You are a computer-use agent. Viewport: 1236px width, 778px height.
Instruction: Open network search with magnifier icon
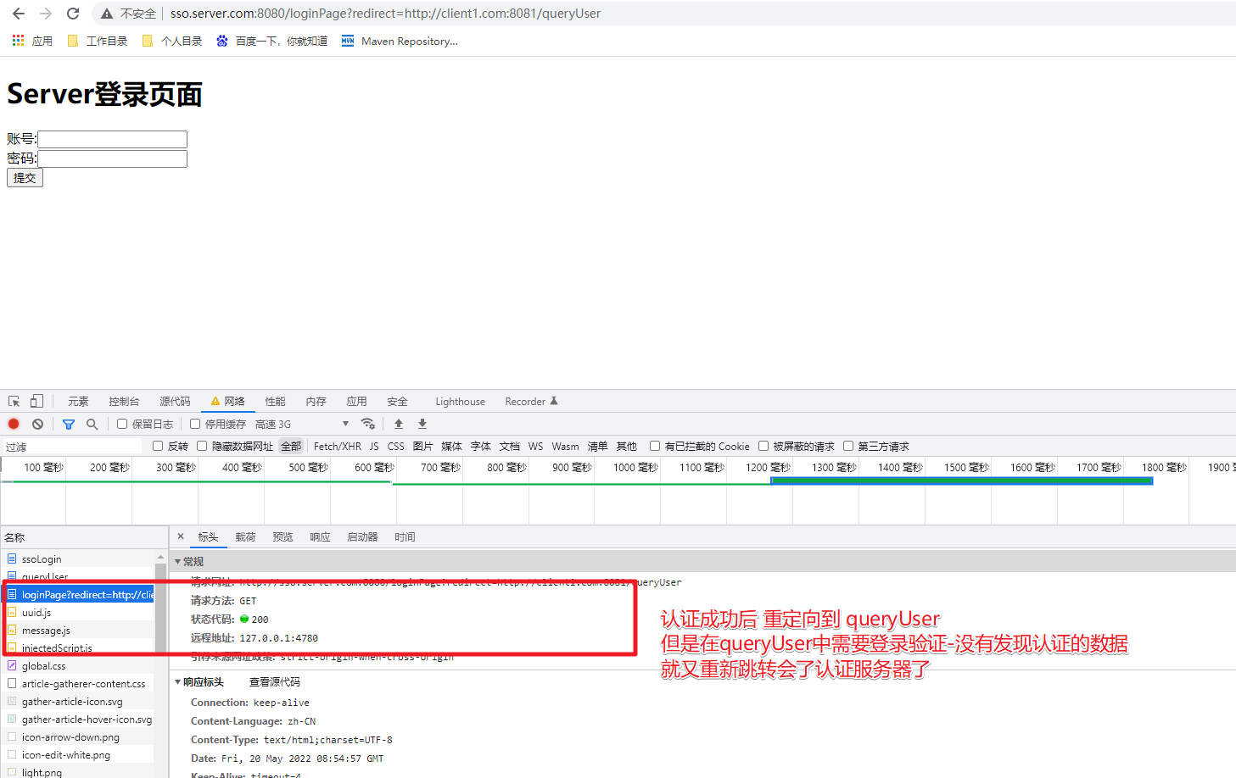tap(92, 424)
